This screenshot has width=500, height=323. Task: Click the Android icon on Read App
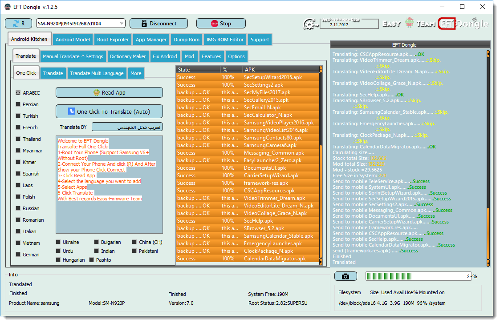click(x=97, y=92)
